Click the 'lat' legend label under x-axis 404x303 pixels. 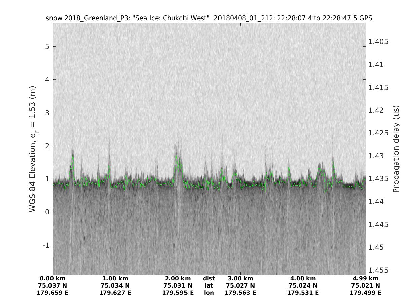click(209, 285)
